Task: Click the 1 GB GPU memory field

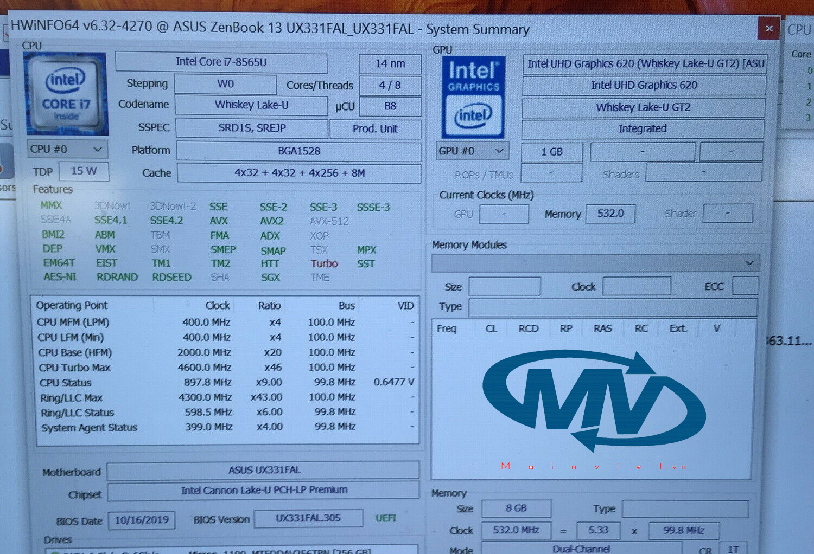Action: click(551, 152)
